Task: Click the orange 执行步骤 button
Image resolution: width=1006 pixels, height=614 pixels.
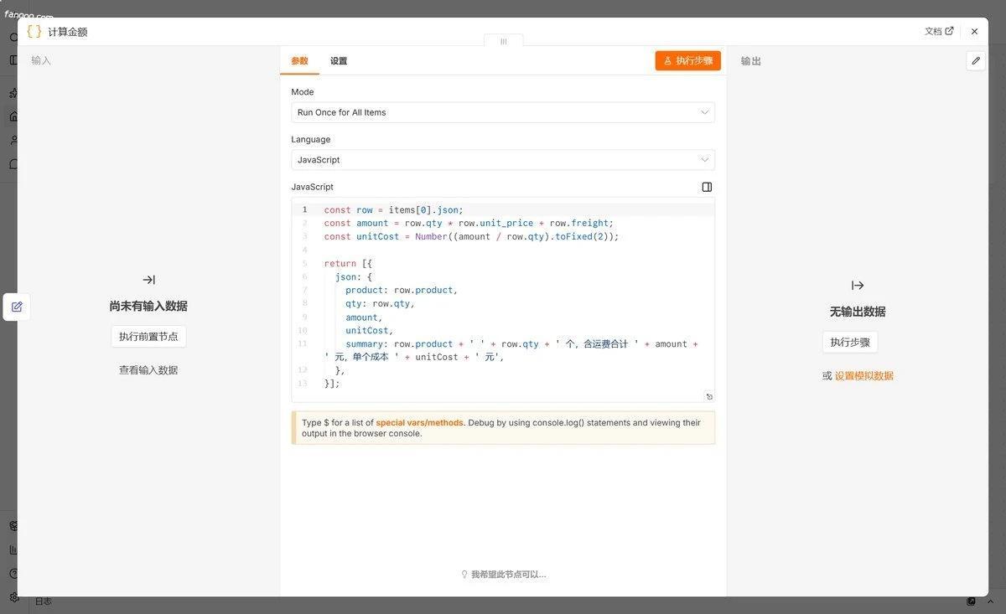Action: click(x=688, y=60)
